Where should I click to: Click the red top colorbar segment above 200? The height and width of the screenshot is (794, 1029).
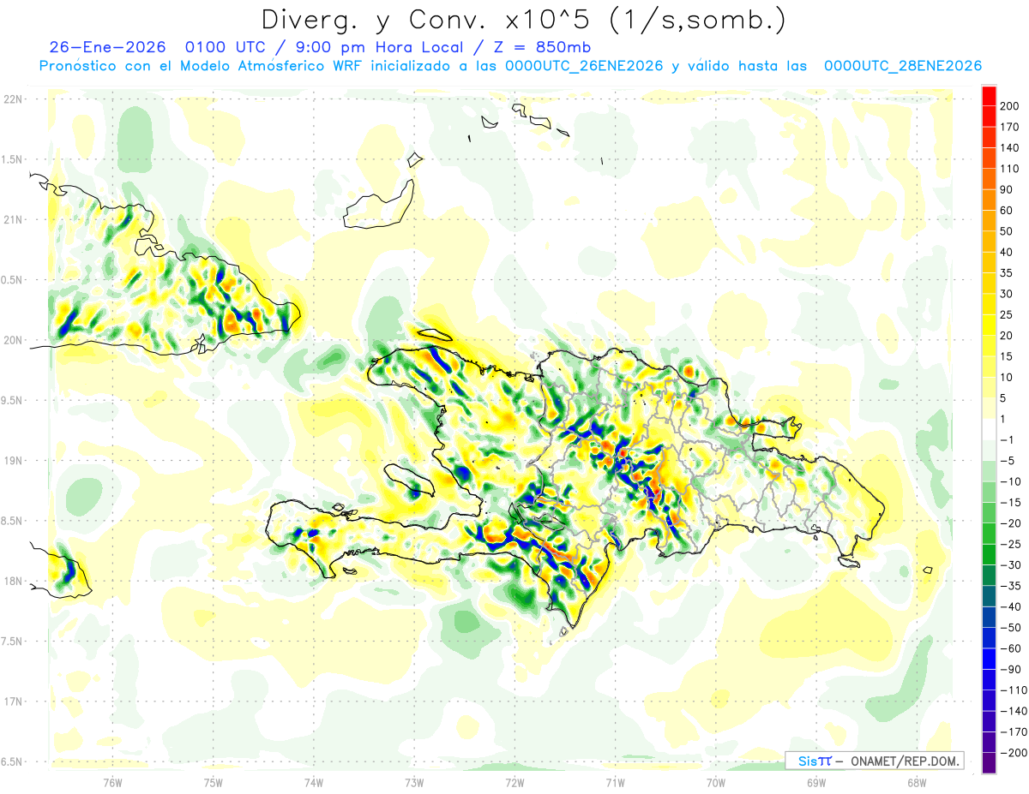coord(989,95)
